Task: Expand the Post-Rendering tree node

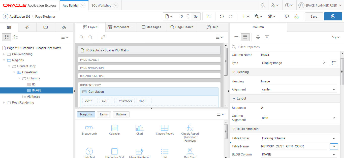Action: click(x=4, y=103)
